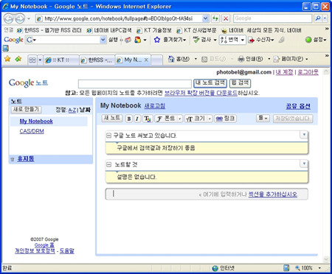Open the trash icon in notebook sidebar
This screenshot has width=332, height=274.
13,159
